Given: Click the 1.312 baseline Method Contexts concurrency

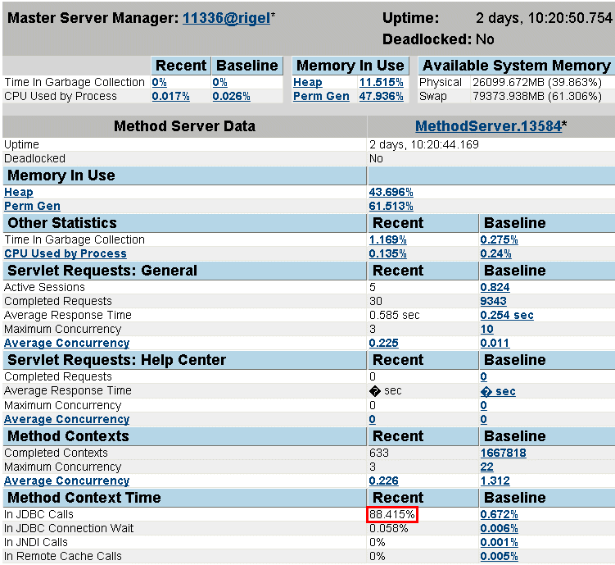Looking at the screenshot, I should pyautogui.click(x=495, y=481).
